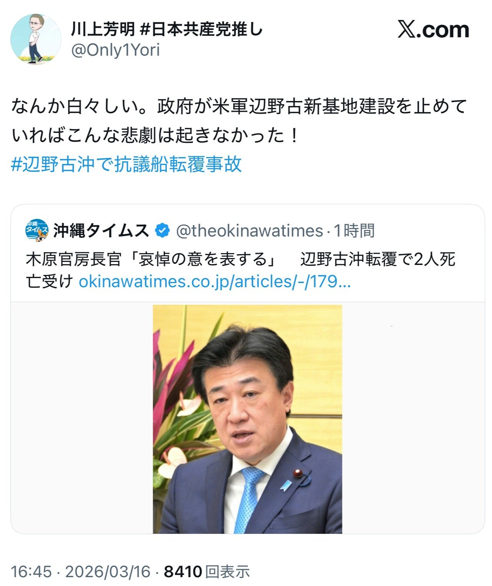This screenshot has width=492, height=586.
Task: Click the 回表示 views label
Action: point(227,572)
